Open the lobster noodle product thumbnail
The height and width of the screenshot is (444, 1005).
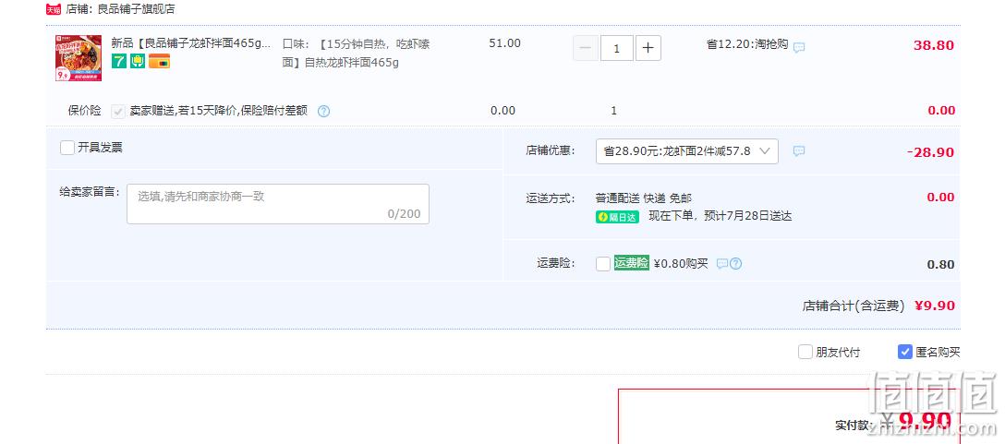[79, 57]
